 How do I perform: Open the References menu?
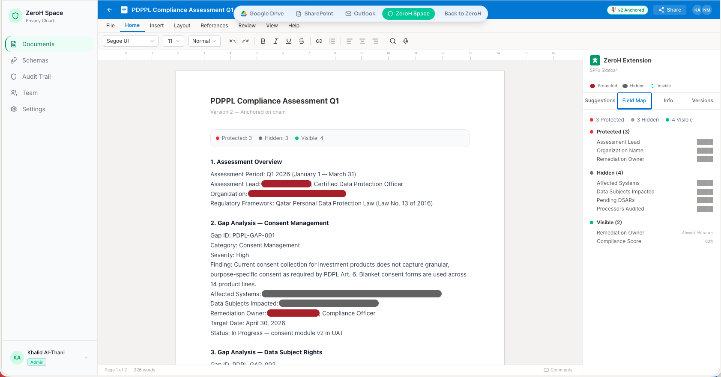tap(214, 26)
